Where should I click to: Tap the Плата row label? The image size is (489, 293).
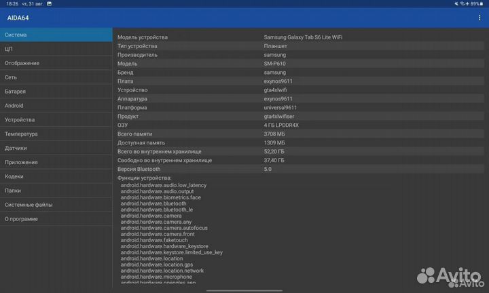click(x=126, y=81)
